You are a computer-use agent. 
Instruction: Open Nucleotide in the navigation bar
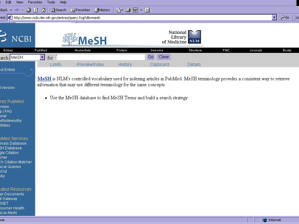[83, 50]
